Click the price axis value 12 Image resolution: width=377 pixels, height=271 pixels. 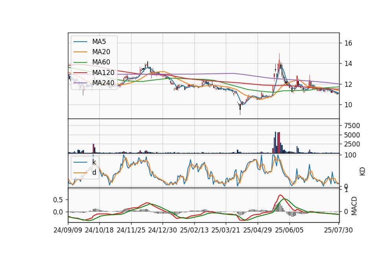coord(348,84)
